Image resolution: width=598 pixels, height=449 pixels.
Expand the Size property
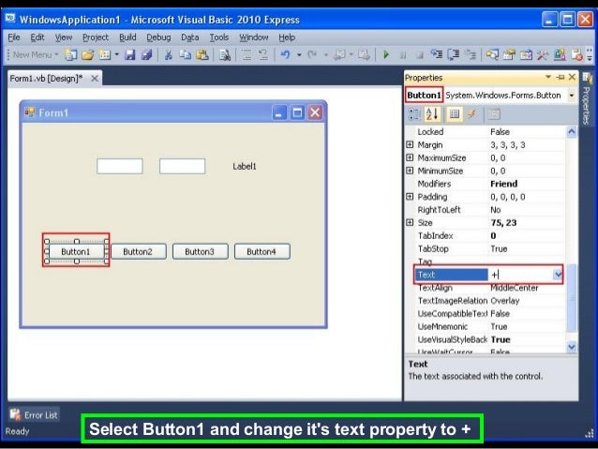(x=410, y=222)
